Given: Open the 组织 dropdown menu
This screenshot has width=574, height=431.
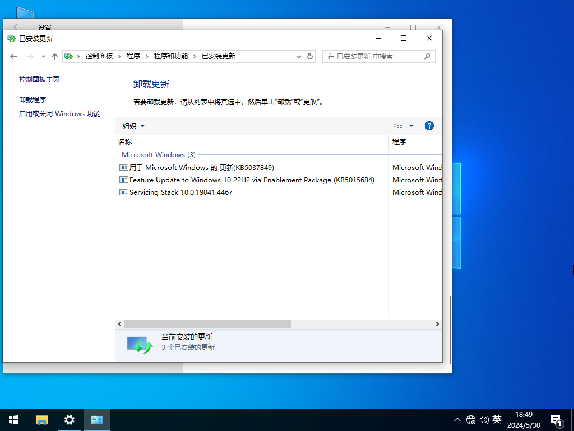Looking at the screenshot, I should tap(133, 126).
